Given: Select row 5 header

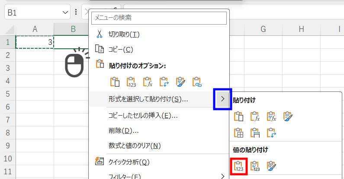Looking at the screenshot, I should coord(8,94).
